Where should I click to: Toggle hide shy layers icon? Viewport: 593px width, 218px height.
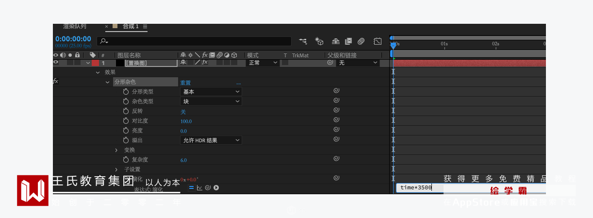[x=335, y=41]
